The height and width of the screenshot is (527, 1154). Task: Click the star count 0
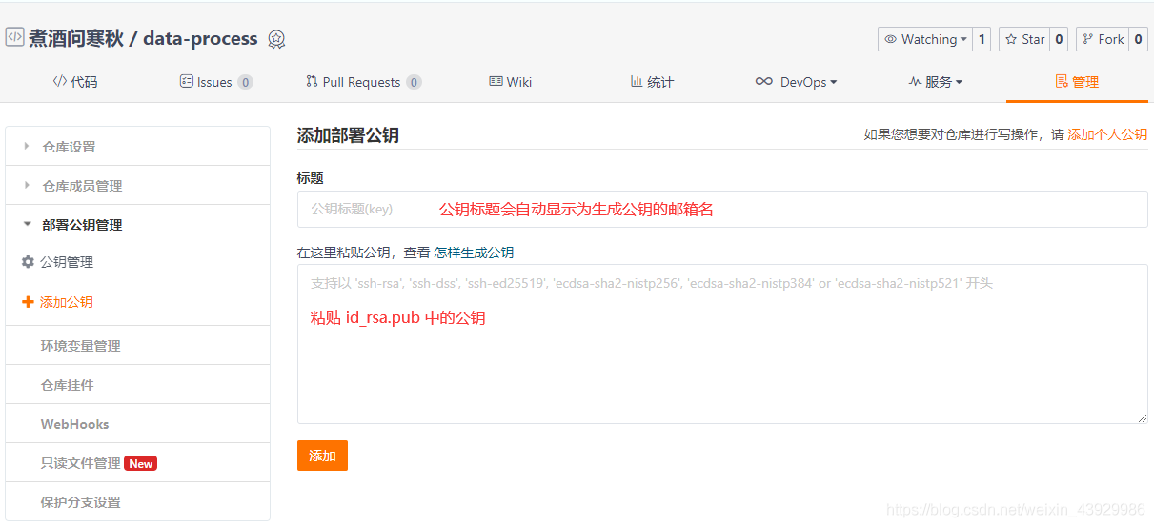click(x=1058, y=39)
